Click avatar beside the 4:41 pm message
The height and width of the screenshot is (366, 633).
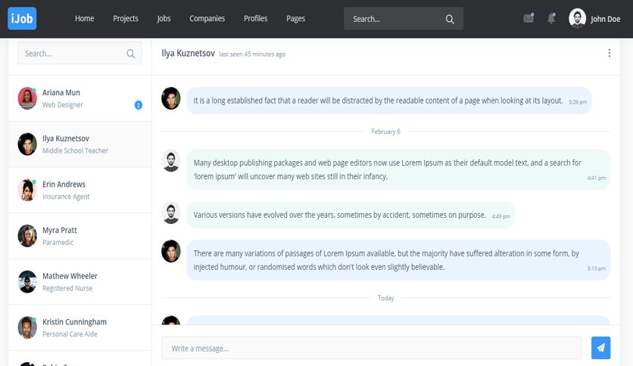pyautogui.click(x=171, y=161)
